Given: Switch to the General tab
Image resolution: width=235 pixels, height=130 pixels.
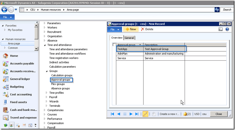Looking at the screenshot, I should [129, 38].
